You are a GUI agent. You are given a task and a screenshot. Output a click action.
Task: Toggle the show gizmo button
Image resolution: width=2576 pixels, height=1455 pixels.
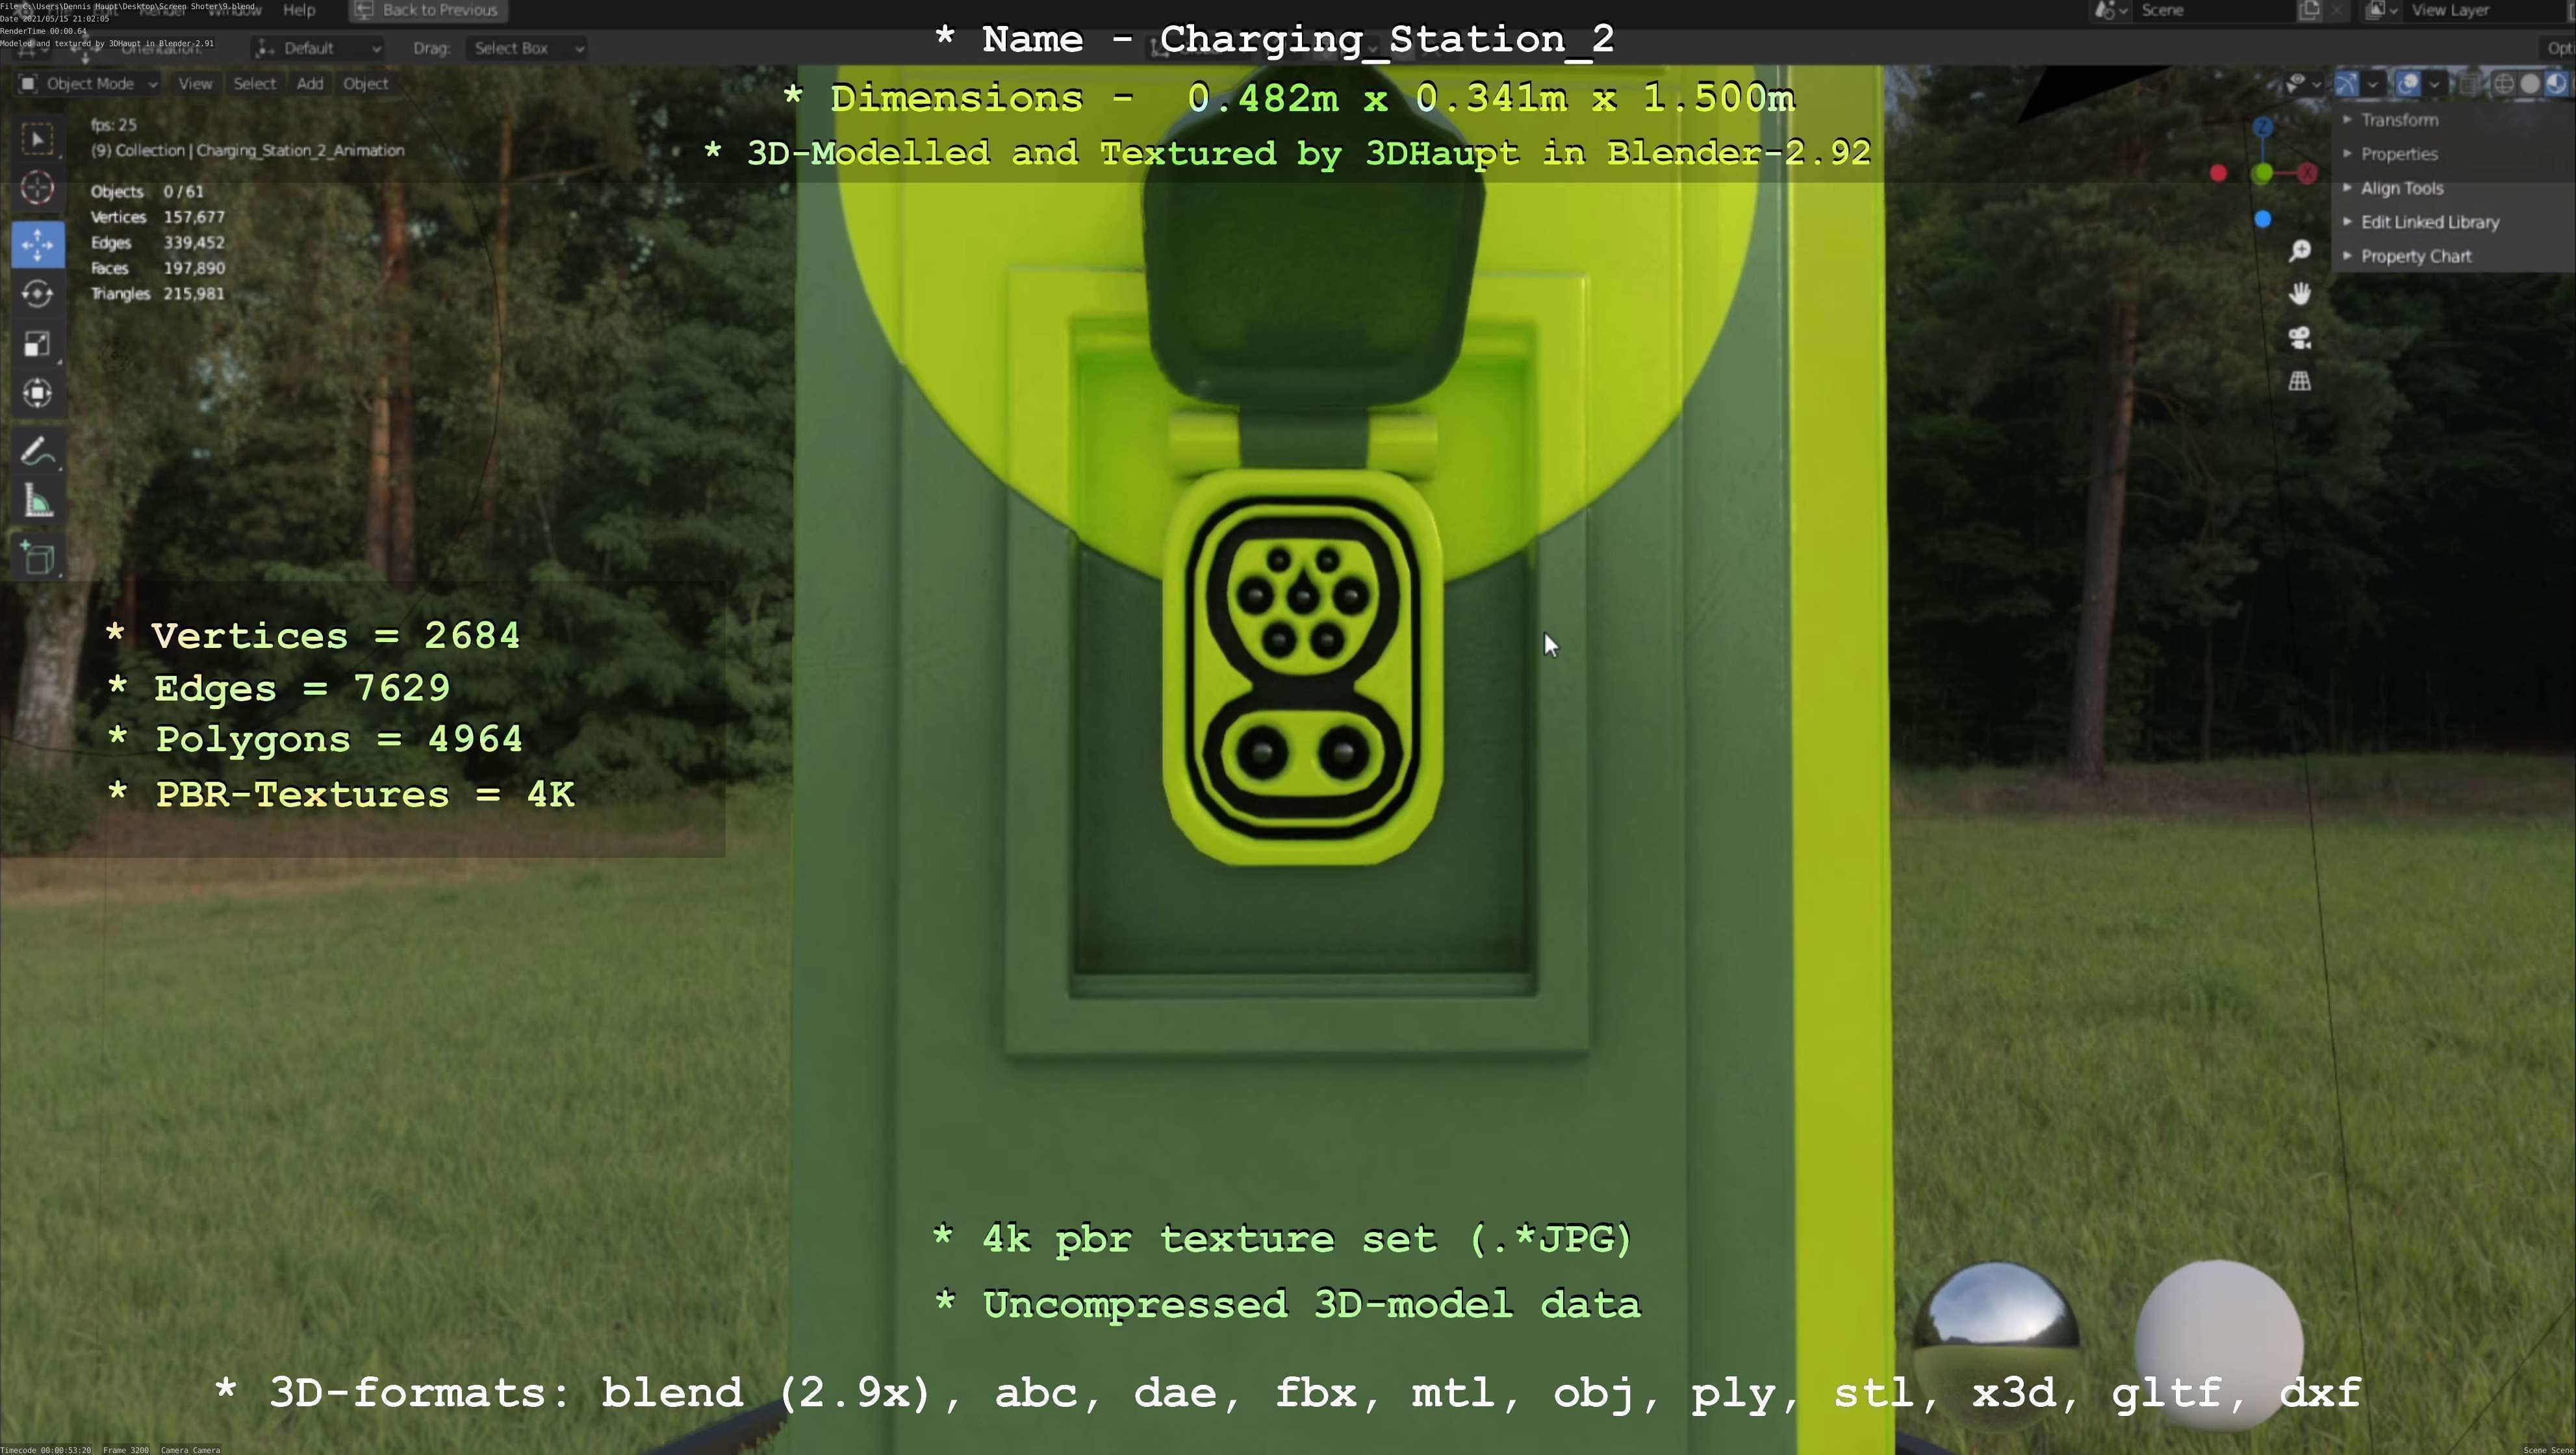[2347, 84]
